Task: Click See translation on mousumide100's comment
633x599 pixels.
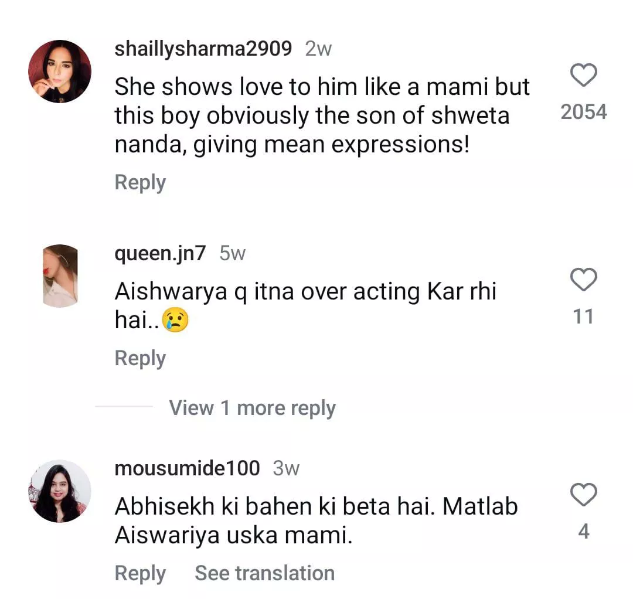Action: point(264,573)
